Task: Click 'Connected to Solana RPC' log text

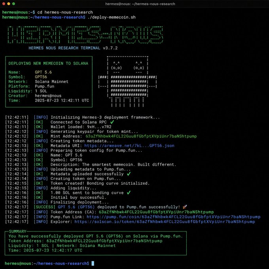Action: pyautogui.click(x=78, y=122)
